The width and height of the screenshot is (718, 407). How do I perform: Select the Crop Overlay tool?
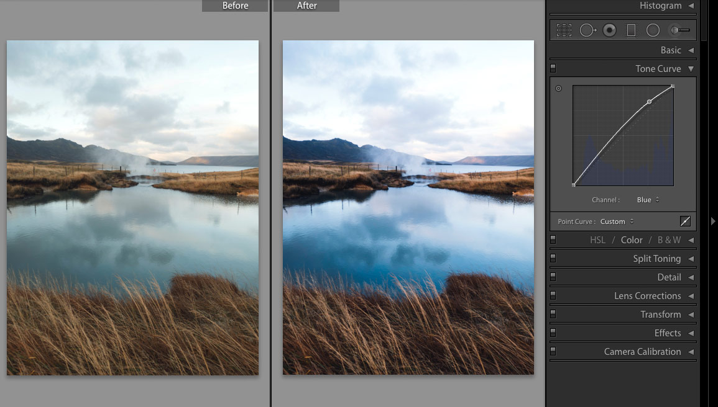tap(563, 29)
